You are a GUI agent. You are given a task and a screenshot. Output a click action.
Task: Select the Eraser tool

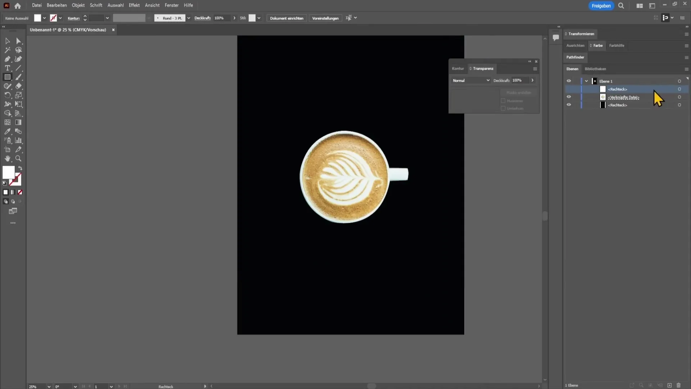19,86
